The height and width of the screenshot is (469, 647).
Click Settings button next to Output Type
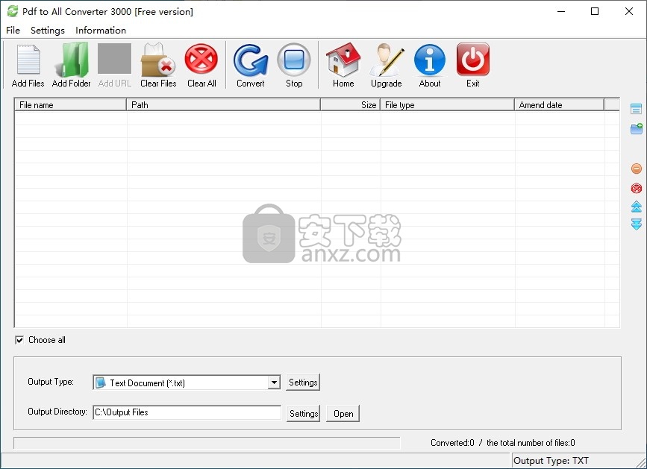coord(303,382)
